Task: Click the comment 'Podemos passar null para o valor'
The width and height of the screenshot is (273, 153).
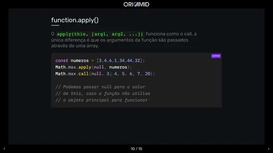Action: [100, 87]
